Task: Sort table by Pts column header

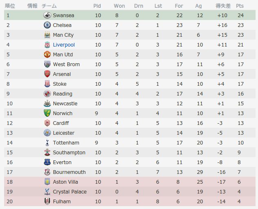Action: 240,6
